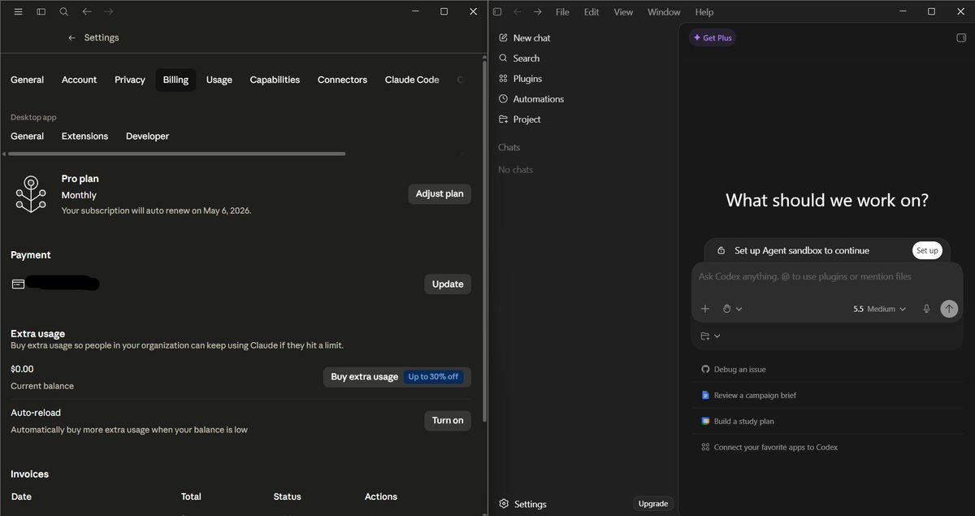Click the Actions column header in Invoices

tap(381, 496)
